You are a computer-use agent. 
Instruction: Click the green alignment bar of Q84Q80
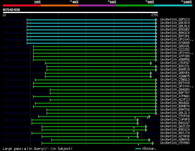103,90
